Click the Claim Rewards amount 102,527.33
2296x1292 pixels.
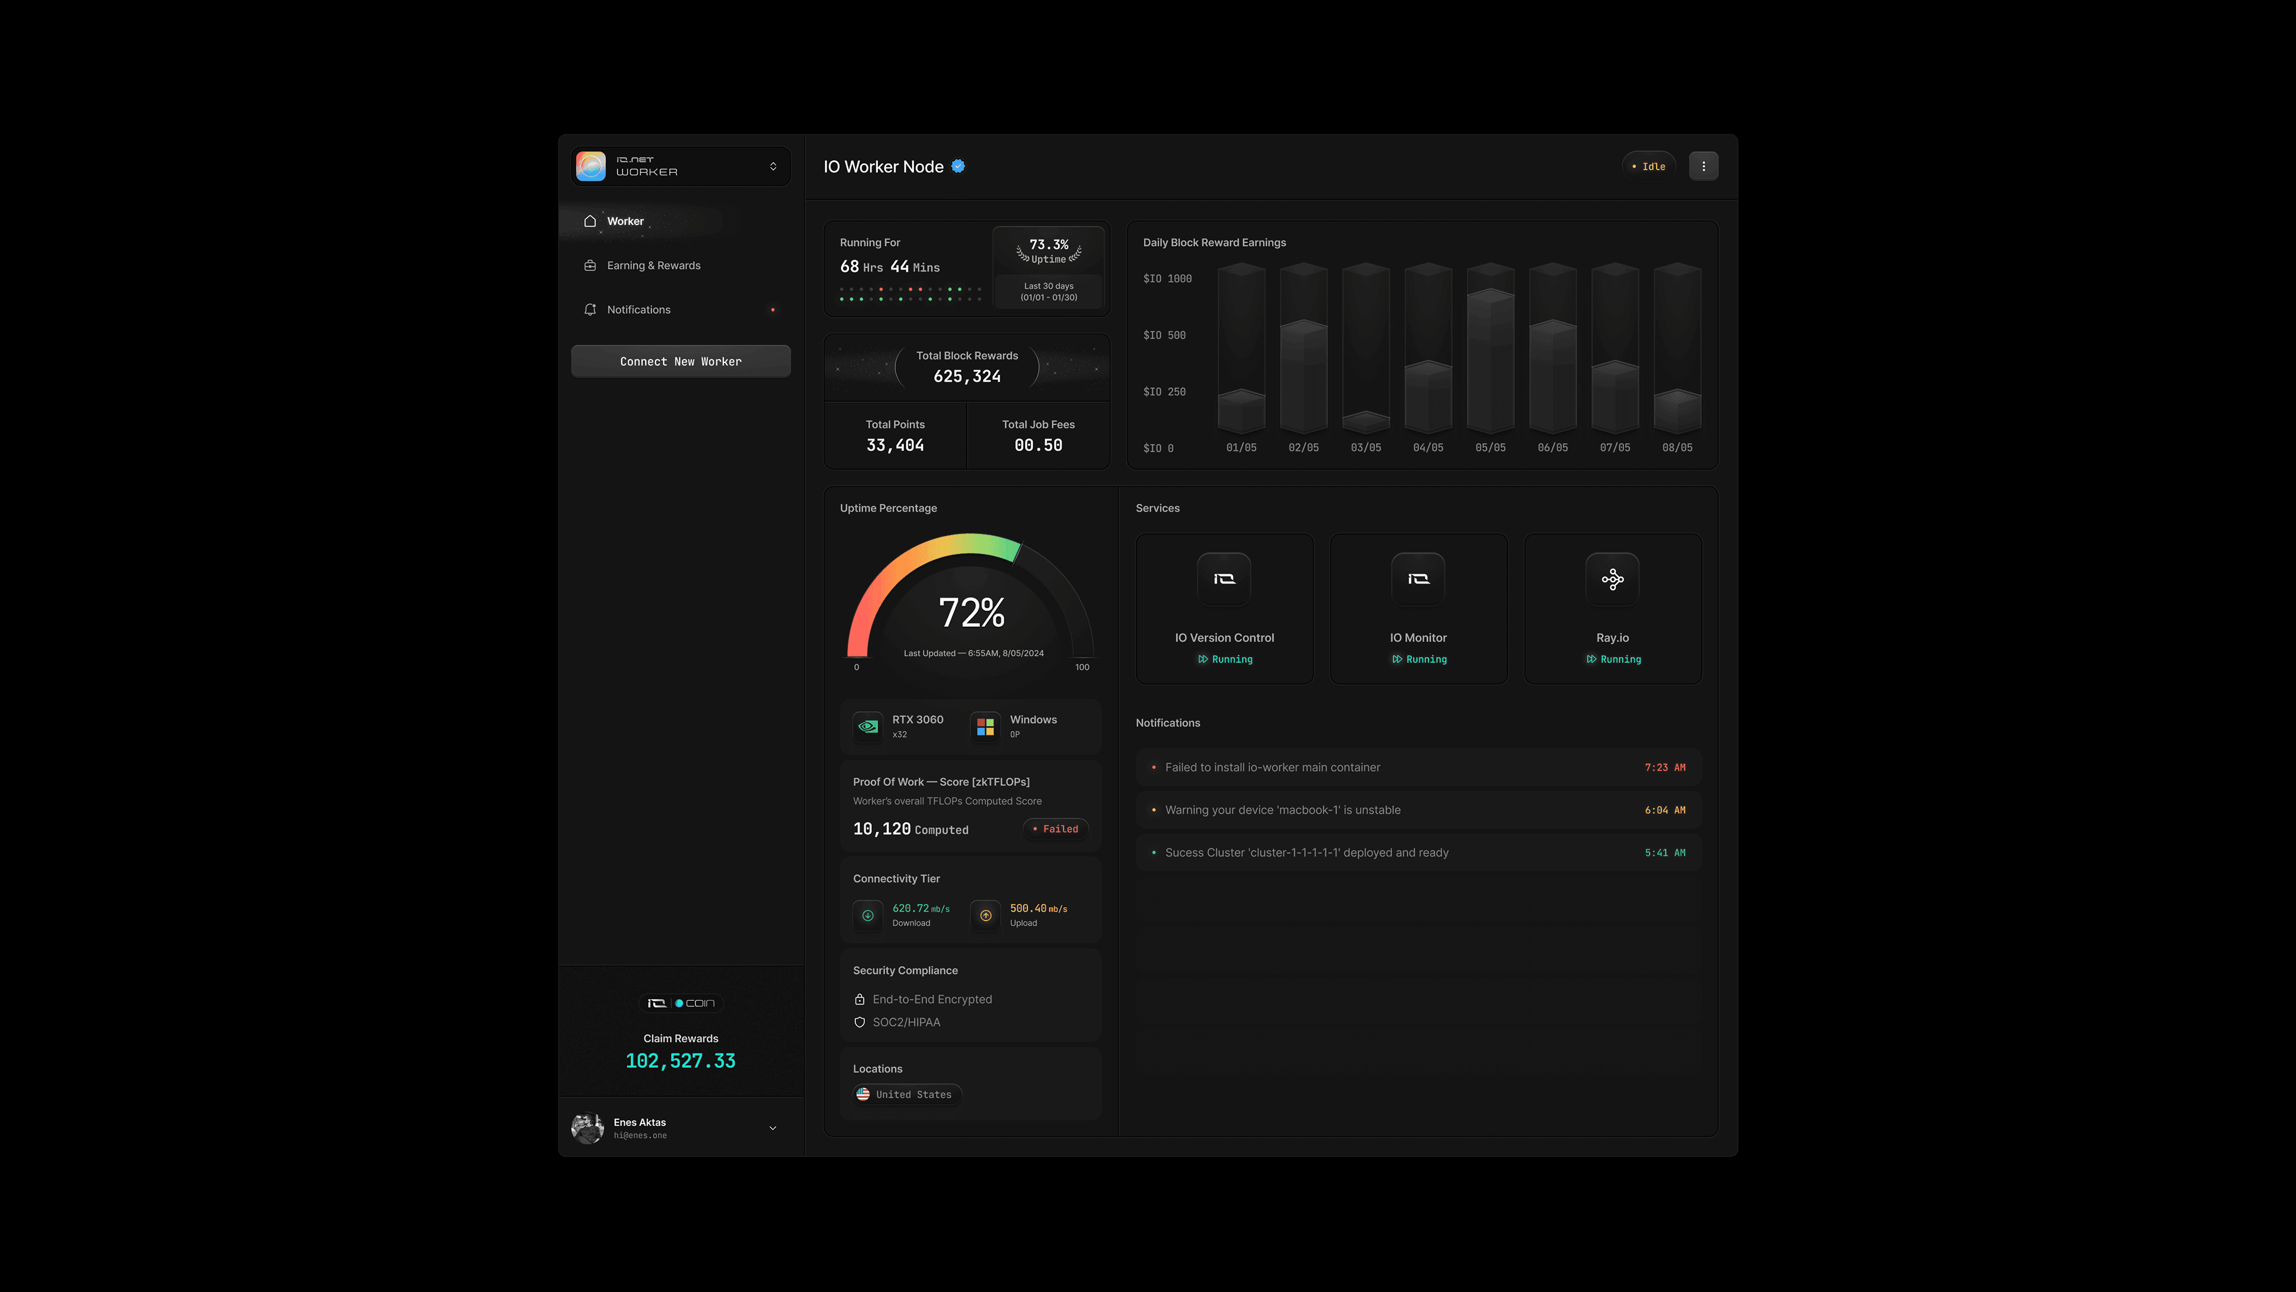click(x=681, y=1061)
